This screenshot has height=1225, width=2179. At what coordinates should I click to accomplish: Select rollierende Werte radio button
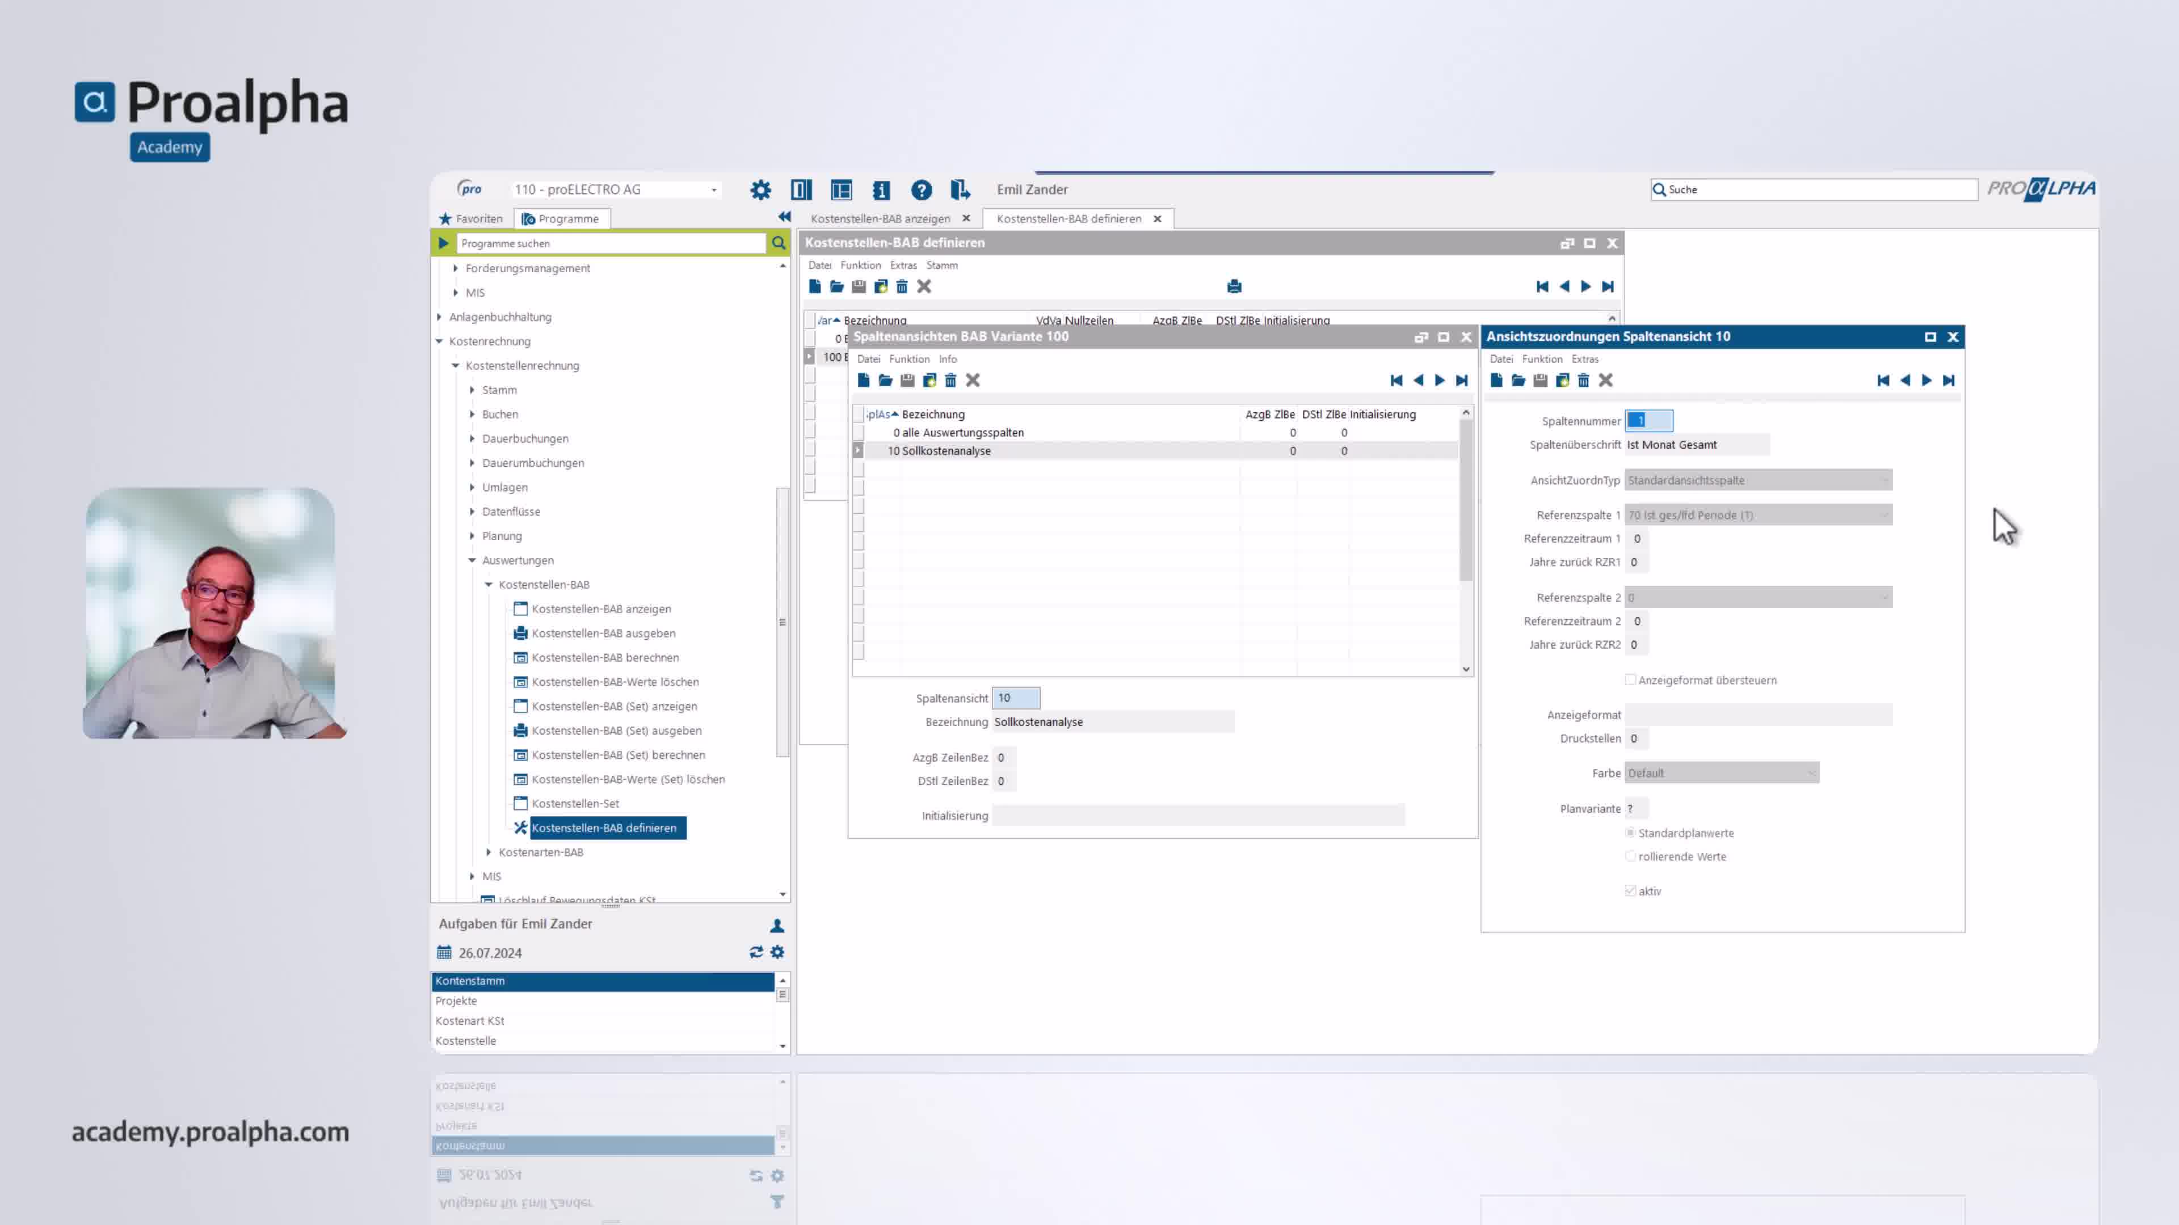(x=1630, y=856)
